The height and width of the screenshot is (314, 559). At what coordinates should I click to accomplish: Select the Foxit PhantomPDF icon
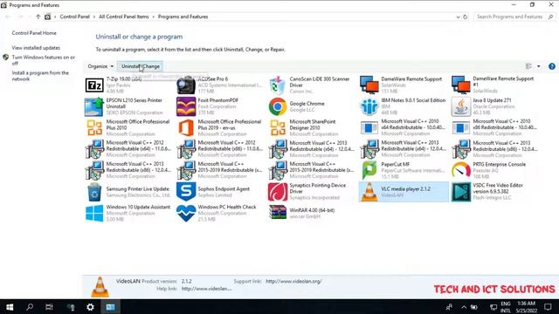[186, 106]
